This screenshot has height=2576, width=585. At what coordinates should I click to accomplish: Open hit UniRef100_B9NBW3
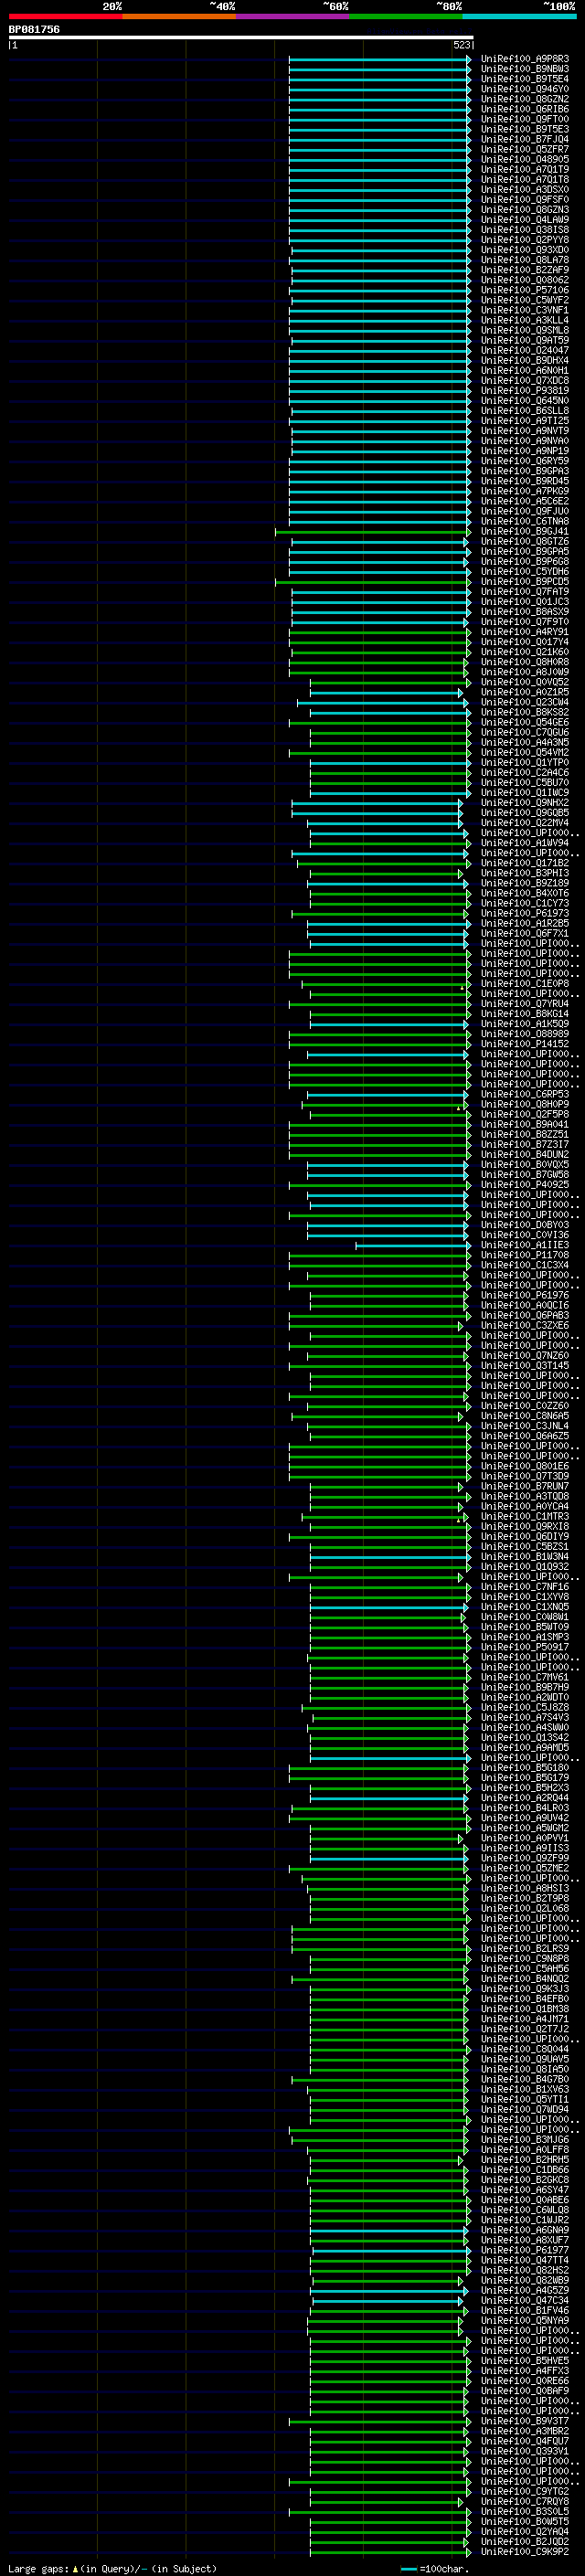point(525,69)
